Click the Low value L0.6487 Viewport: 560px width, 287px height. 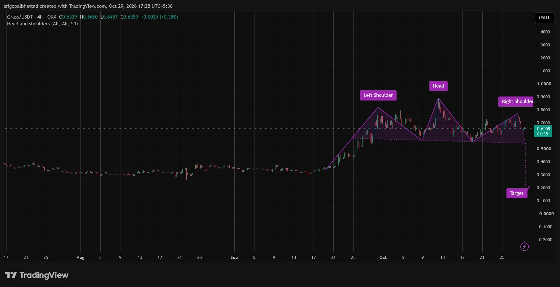tap(109, 17)
